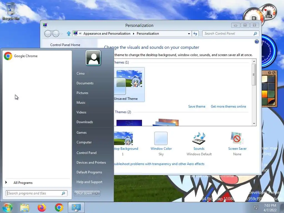Open the Window Color swatch
The image size is (284, 213).
(161, 138)
